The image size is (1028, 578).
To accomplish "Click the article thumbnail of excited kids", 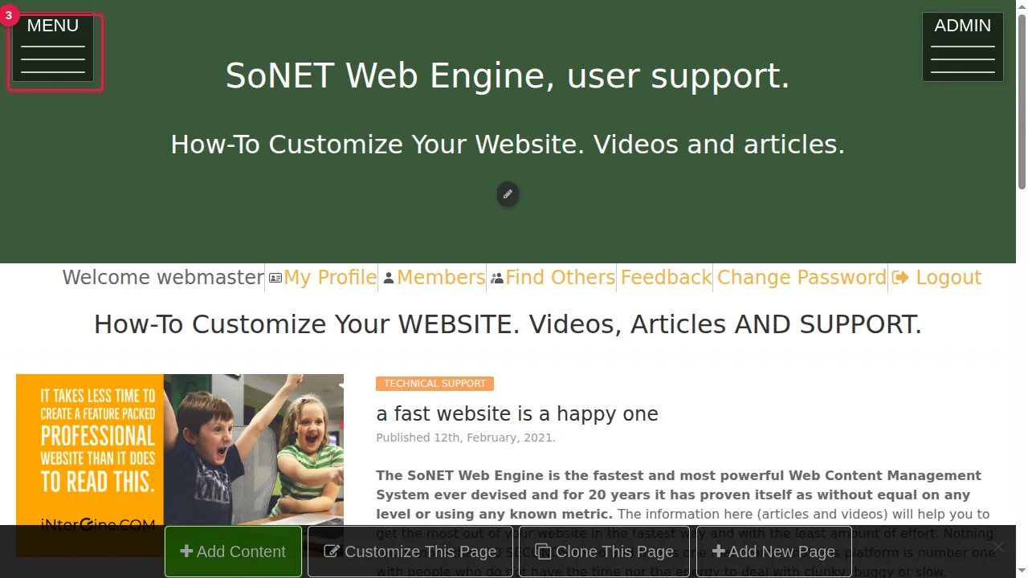I will click(180, 466).
